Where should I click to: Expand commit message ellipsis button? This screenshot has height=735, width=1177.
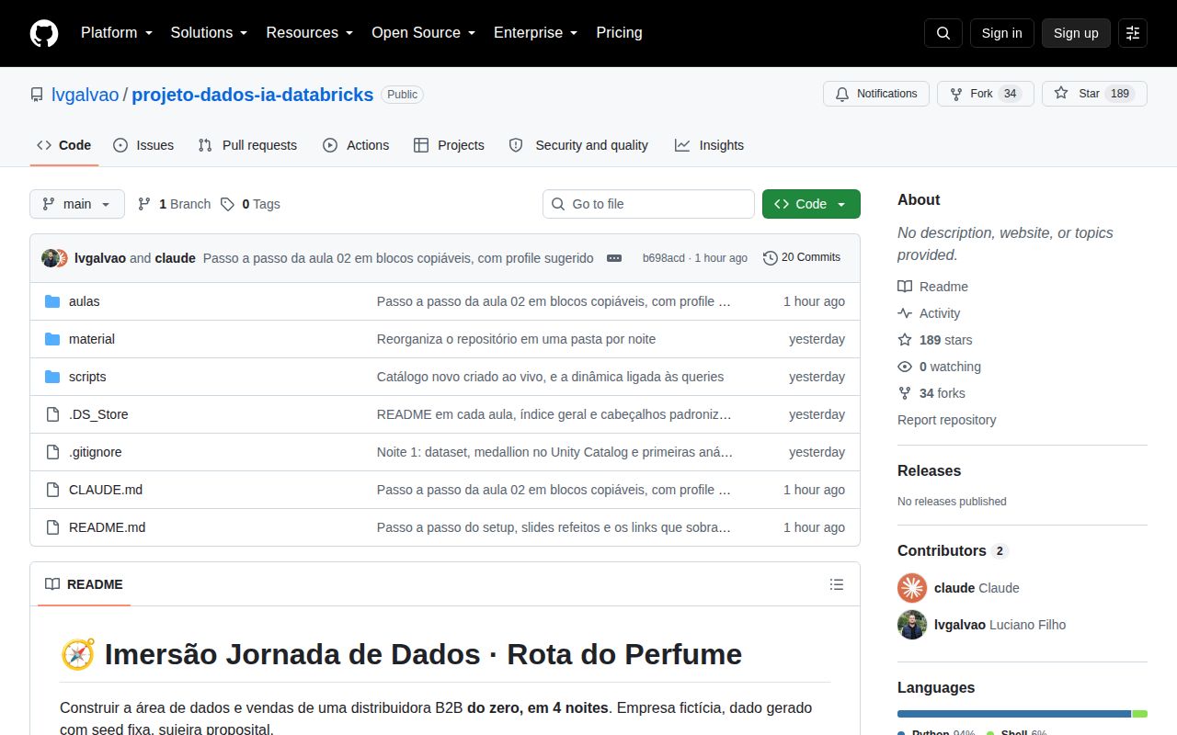pyautogui.click(x=614, y=258)
